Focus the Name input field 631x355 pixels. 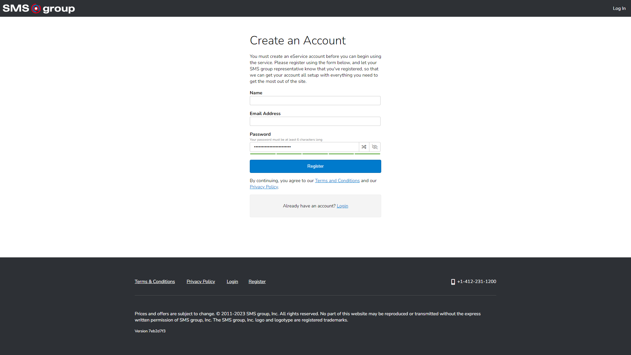tap(315, 101)
